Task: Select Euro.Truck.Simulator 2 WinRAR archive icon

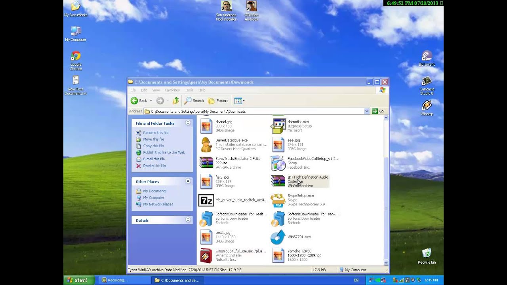Action: click(206, 163)
